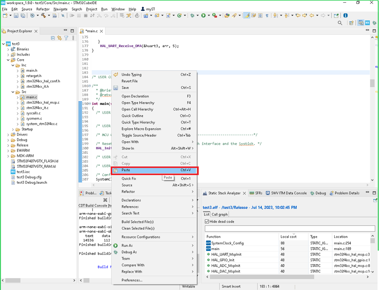Click the Last Edit Location arrow icon
The width and height of the screenshot is (379, 290).
point(298,16)
